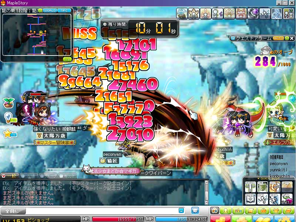
Task: Use the Ins green shield skill
Action: (263, 187)
